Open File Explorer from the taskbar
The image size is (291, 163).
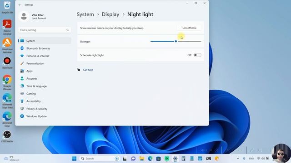click(142, 158)
